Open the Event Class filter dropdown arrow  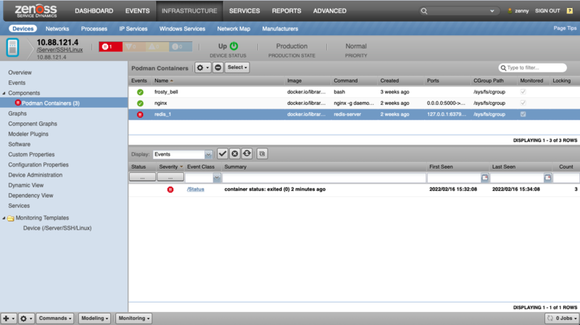[217, 177]
